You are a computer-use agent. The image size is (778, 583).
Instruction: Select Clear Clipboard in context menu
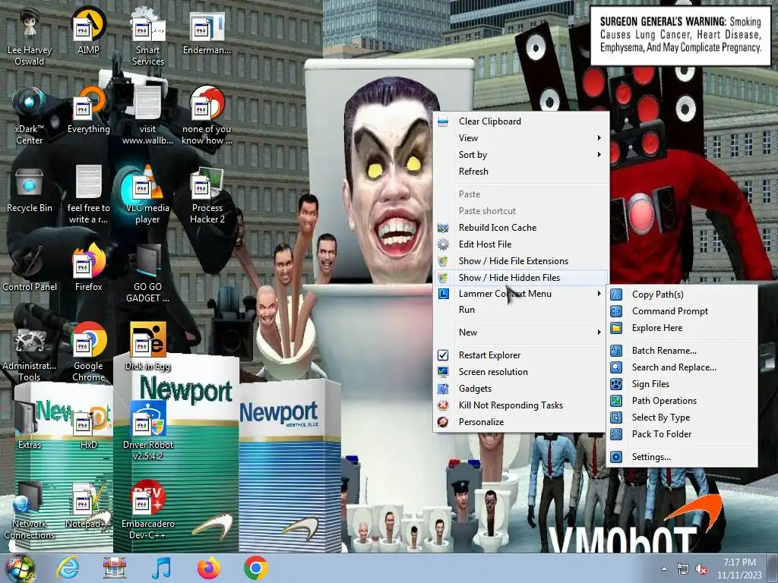pyautogui.click(x=521, y=121)
